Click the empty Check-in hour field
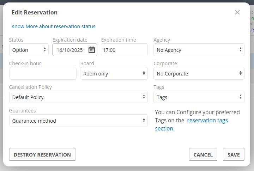 (x=43, y=73)
